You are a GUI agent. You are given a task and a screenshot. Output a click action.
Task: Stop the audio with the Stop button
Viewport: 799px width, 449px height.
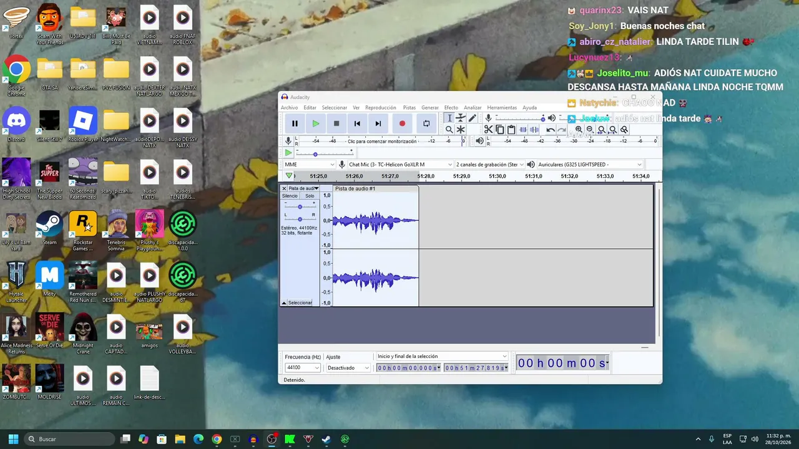pos(336,123)
